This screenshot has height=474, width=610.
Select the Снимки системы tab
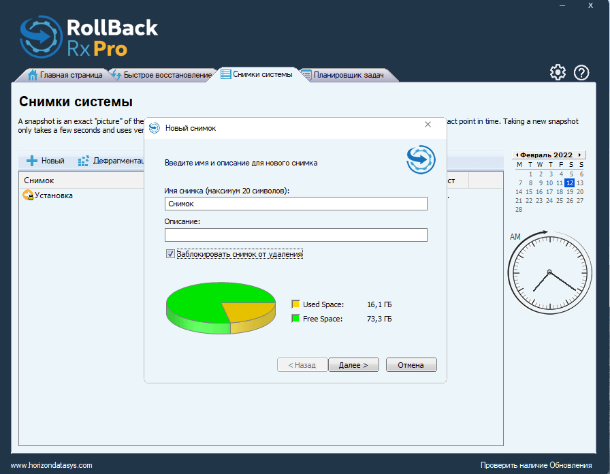257,74
